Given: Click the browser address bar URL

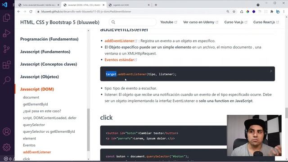Looking at the screenshot, I should tap(86, 11).
